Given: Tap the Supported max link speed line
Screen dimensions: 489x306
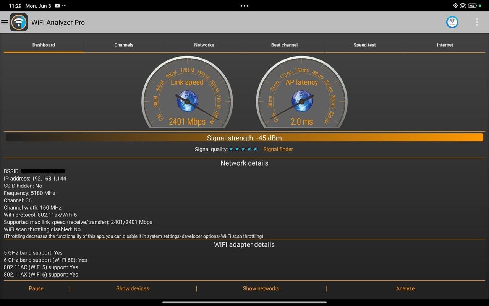Looking at the screenshot, I should point(78,222).
